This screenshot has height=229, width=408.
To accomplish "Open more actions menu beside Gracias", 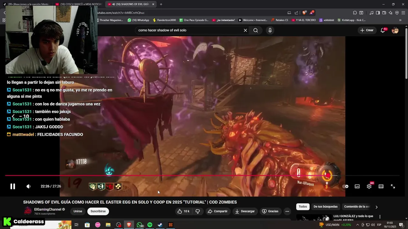I will click(287, 211).
